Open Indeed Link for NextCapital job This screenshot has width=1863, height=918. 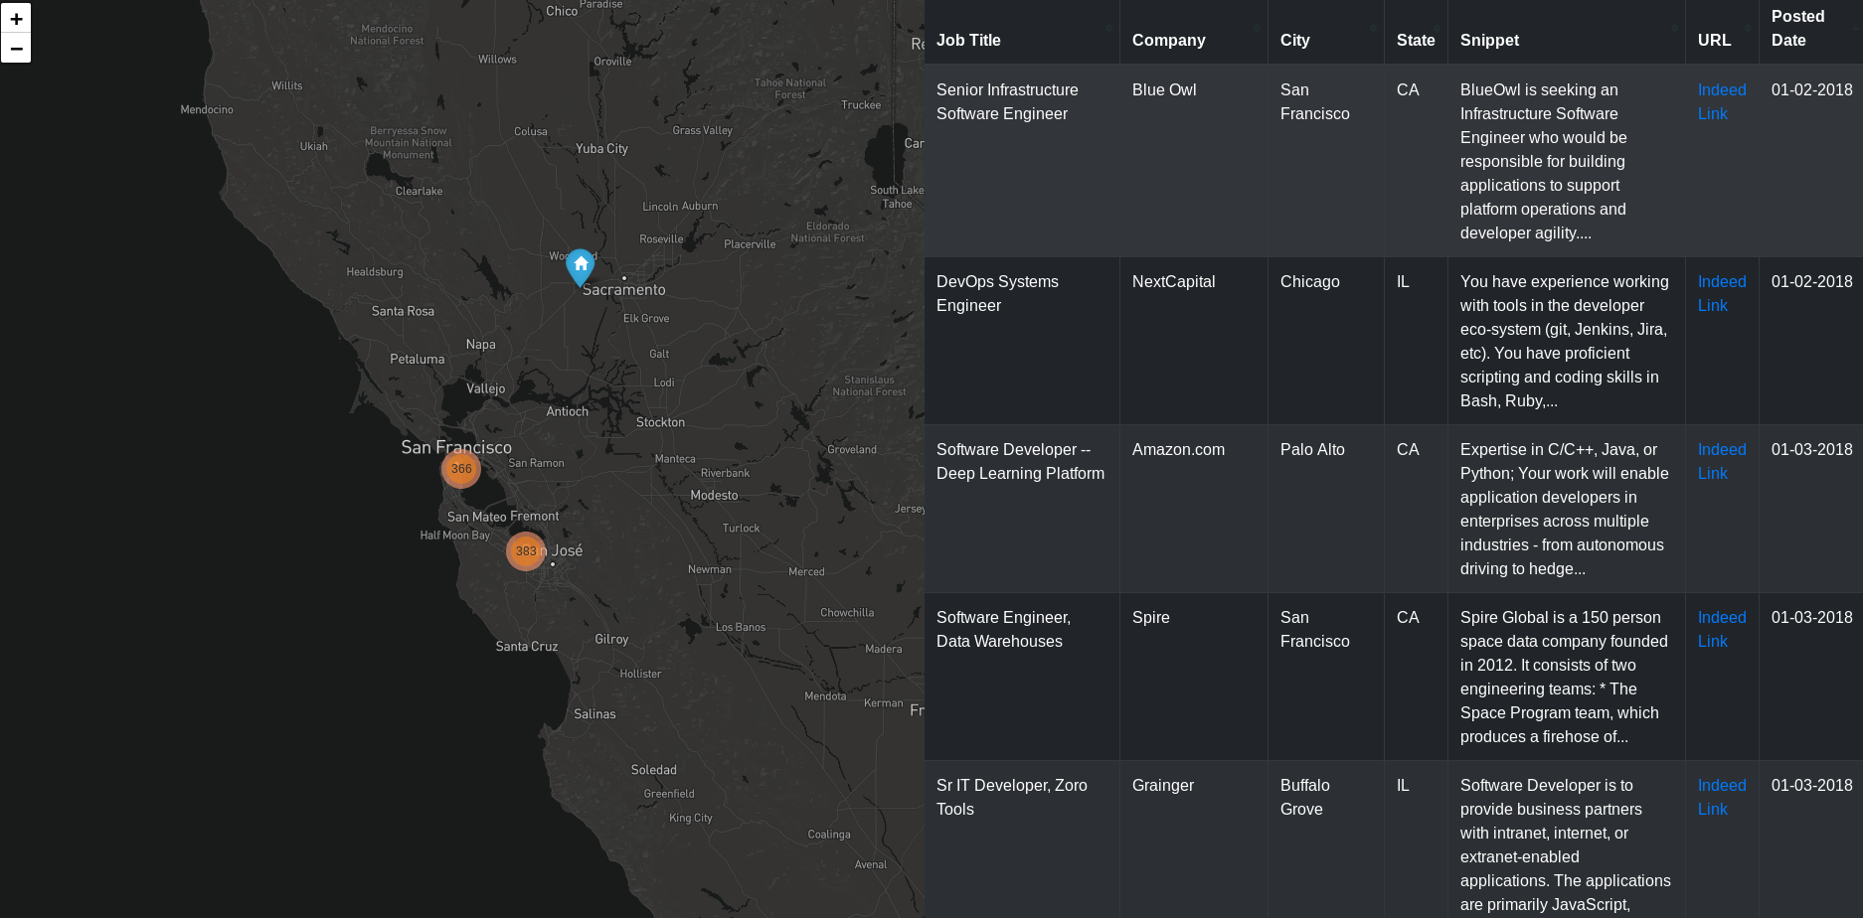point(1722,293)
